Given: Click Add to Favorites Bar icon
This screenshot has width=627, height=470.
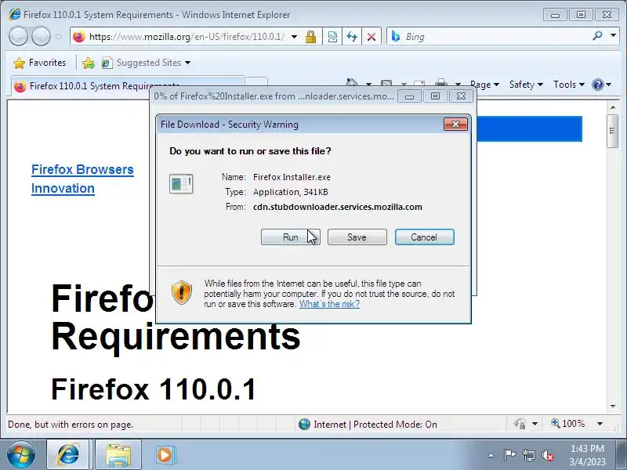Looking at the screenshot, I should point(89,63).
